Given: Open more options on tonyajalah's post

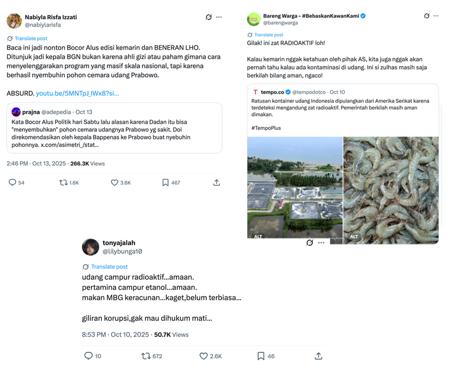Looking at the screenshot, I should (321, 243).
